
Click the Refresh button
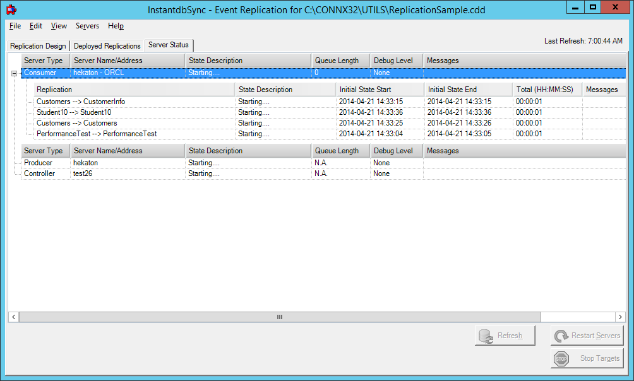505,335
